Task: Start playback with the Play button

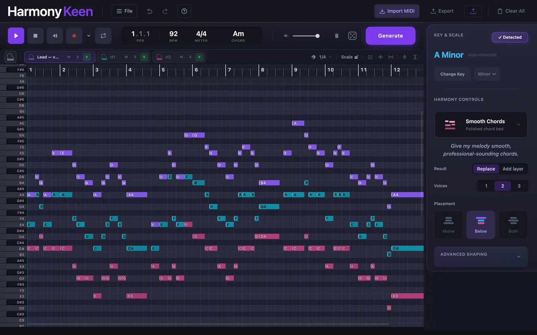Action: (x=16, y=36)
